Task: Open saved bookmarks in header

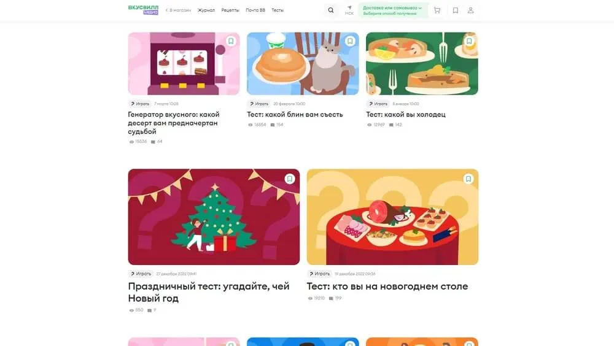Action: [x=456, y=10]
